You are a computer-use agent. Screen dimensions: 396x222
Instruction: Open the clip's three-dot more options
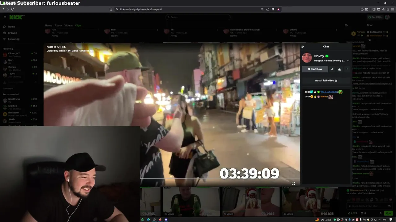pos(347,69)
